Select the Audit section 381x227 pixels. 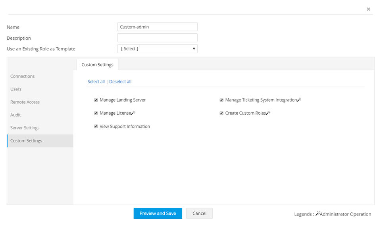coord(15,115)
